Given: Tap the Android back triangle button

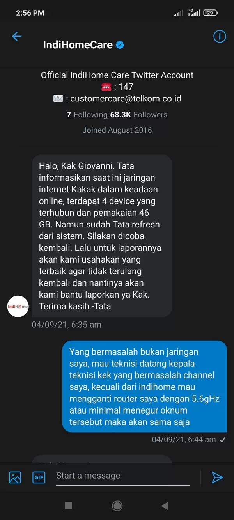Looking at the screenshot, I should [165, 506].
